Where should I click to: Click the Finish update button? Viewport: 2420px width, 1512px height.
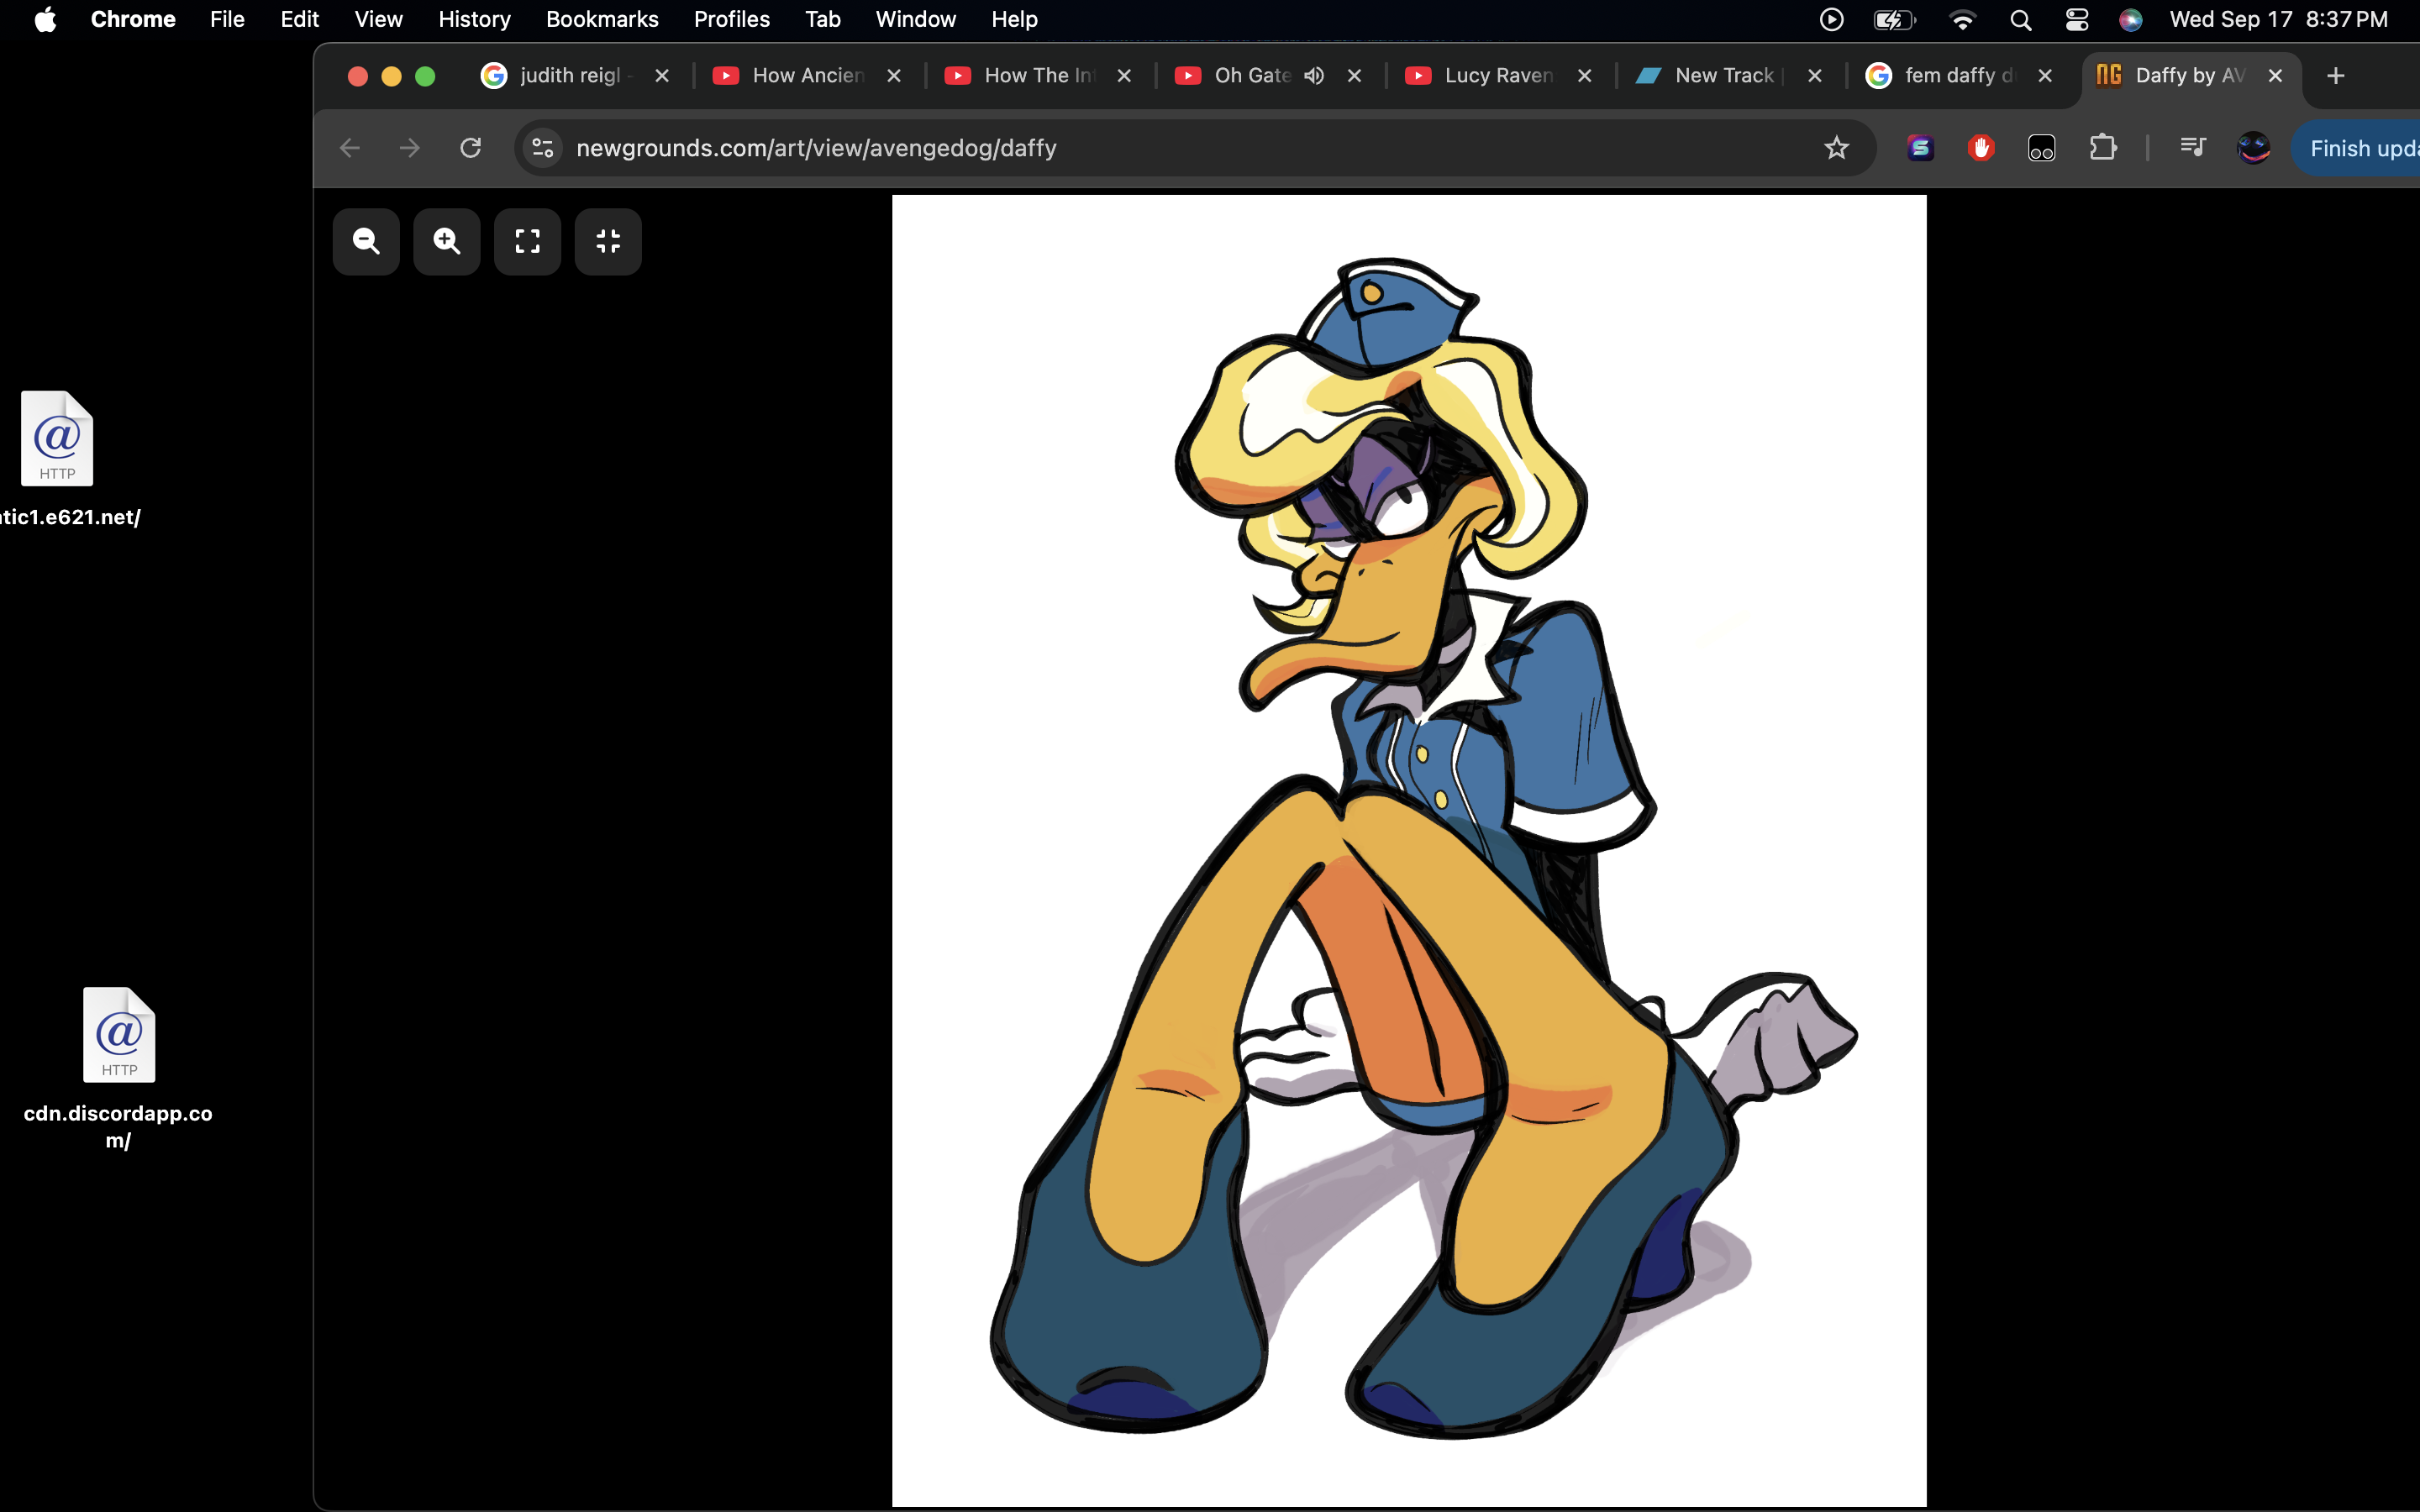pos(2360,148)
